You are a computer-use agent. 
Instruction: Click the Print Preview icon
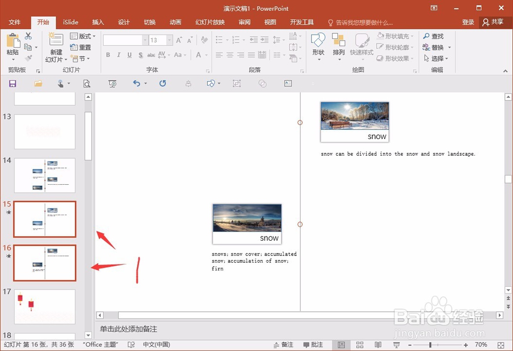(x=87, y=84)
